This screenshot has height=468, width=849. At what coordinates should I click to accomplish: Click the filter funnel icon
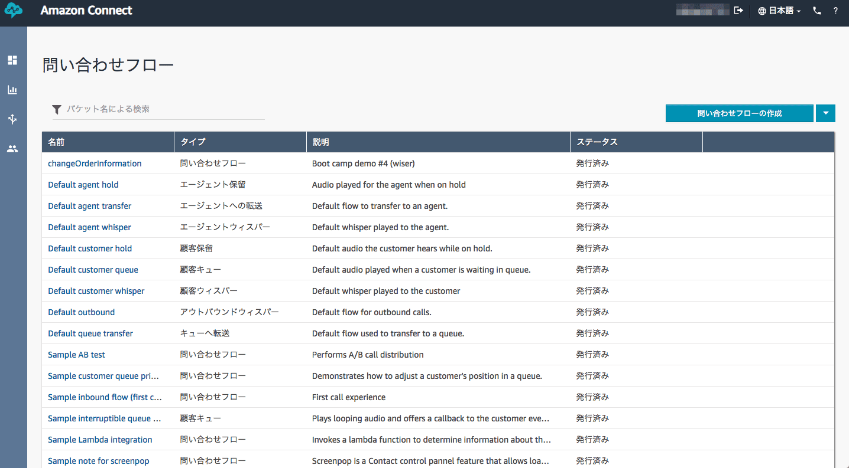(x=57, y=109)
